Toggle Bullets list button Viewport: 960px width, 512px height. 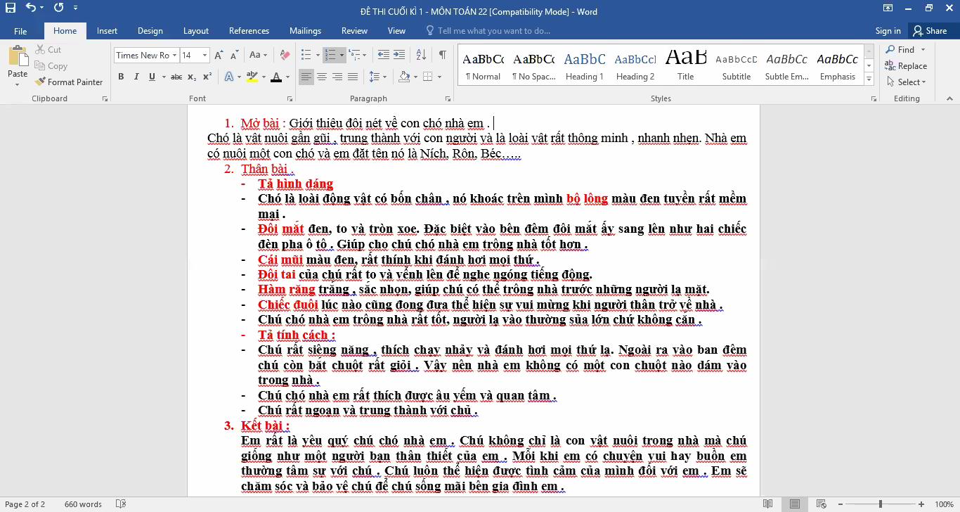306,55
